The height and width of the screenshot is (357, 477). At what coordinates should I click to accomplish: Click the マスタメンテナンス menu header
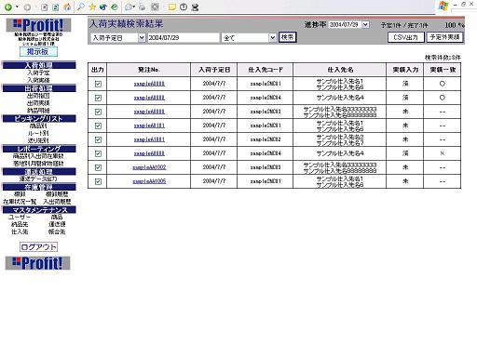pyautogui.click(x=39, y=210)
